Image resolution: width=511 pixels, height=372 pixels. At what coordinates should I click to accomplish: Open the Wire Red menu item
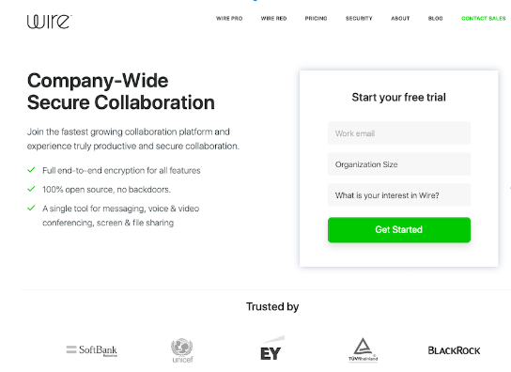(x=273, y=18)
